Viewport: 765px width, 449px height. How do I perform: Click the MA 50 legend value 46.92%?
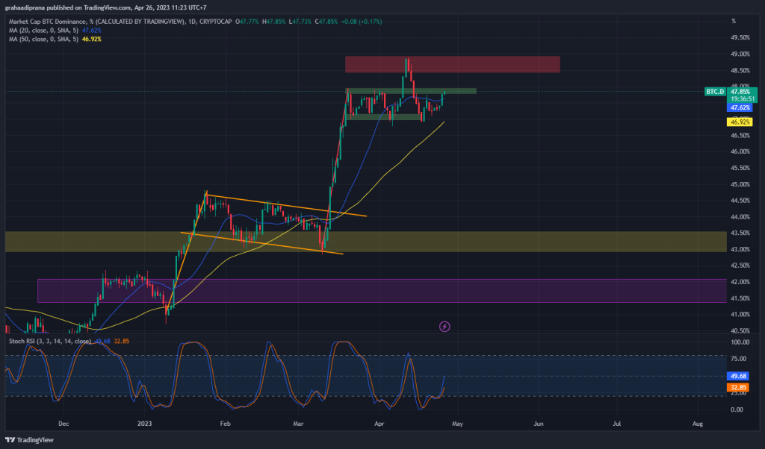tap(92, 39)
